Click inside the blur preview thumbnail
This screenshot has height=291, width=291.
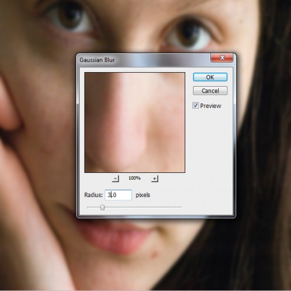point(135,123)
